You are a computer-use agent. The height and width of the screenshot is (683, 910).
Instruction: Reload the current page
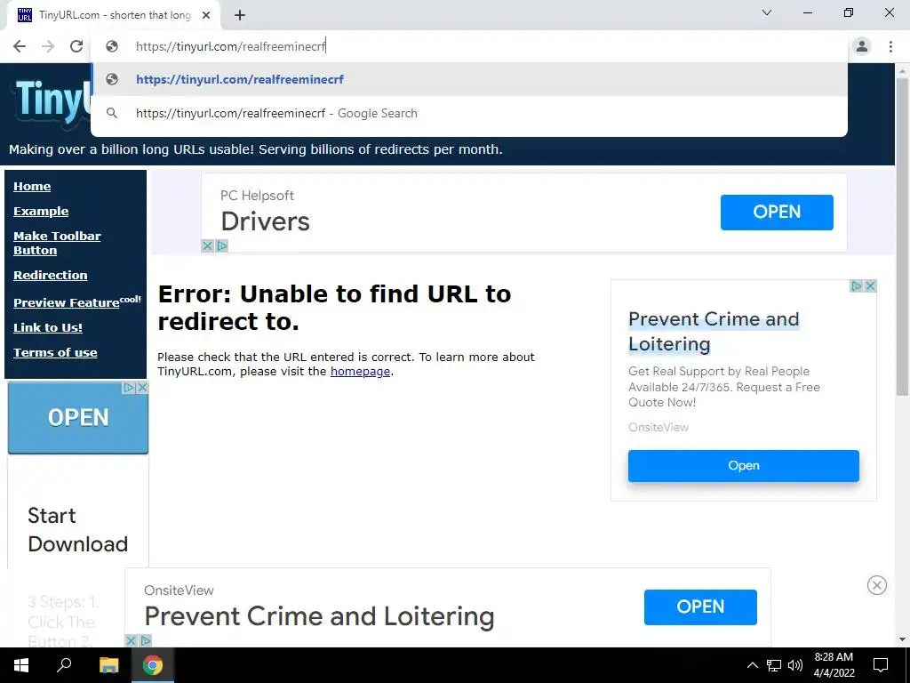76,46
